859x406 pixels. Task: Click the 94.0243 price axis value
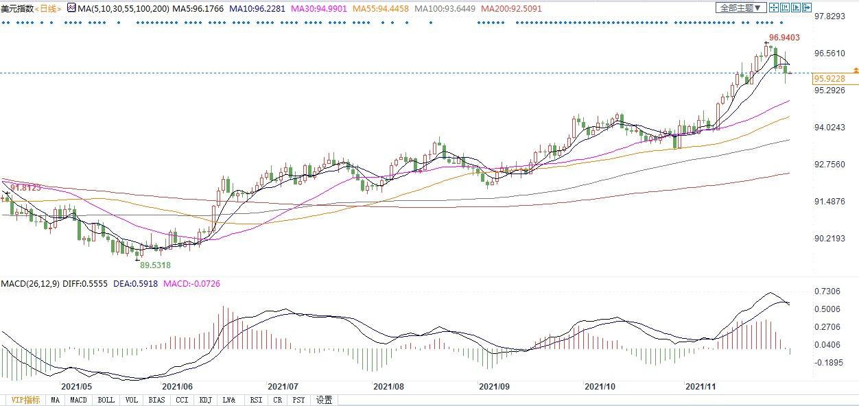point(829,127)
